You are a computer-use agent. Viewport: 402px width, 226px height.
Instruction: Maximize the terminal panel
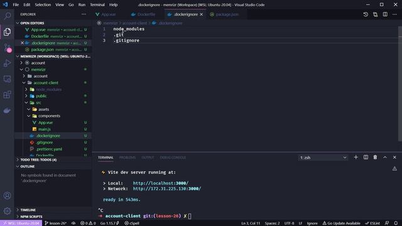coord(385,158)
